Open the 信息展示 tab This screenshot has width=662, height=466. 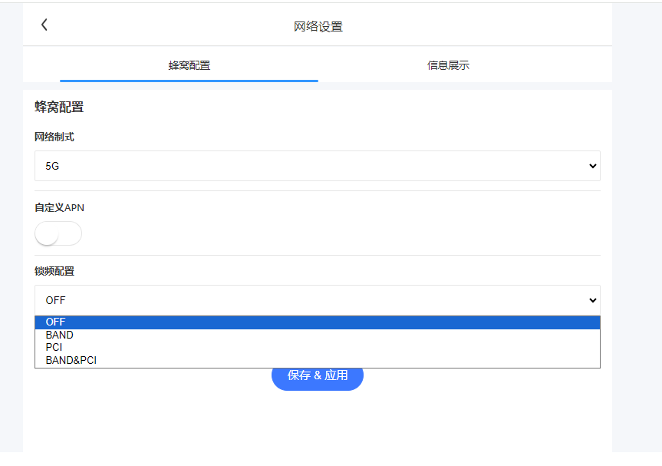pyautogui.click(x=448, y=65)
